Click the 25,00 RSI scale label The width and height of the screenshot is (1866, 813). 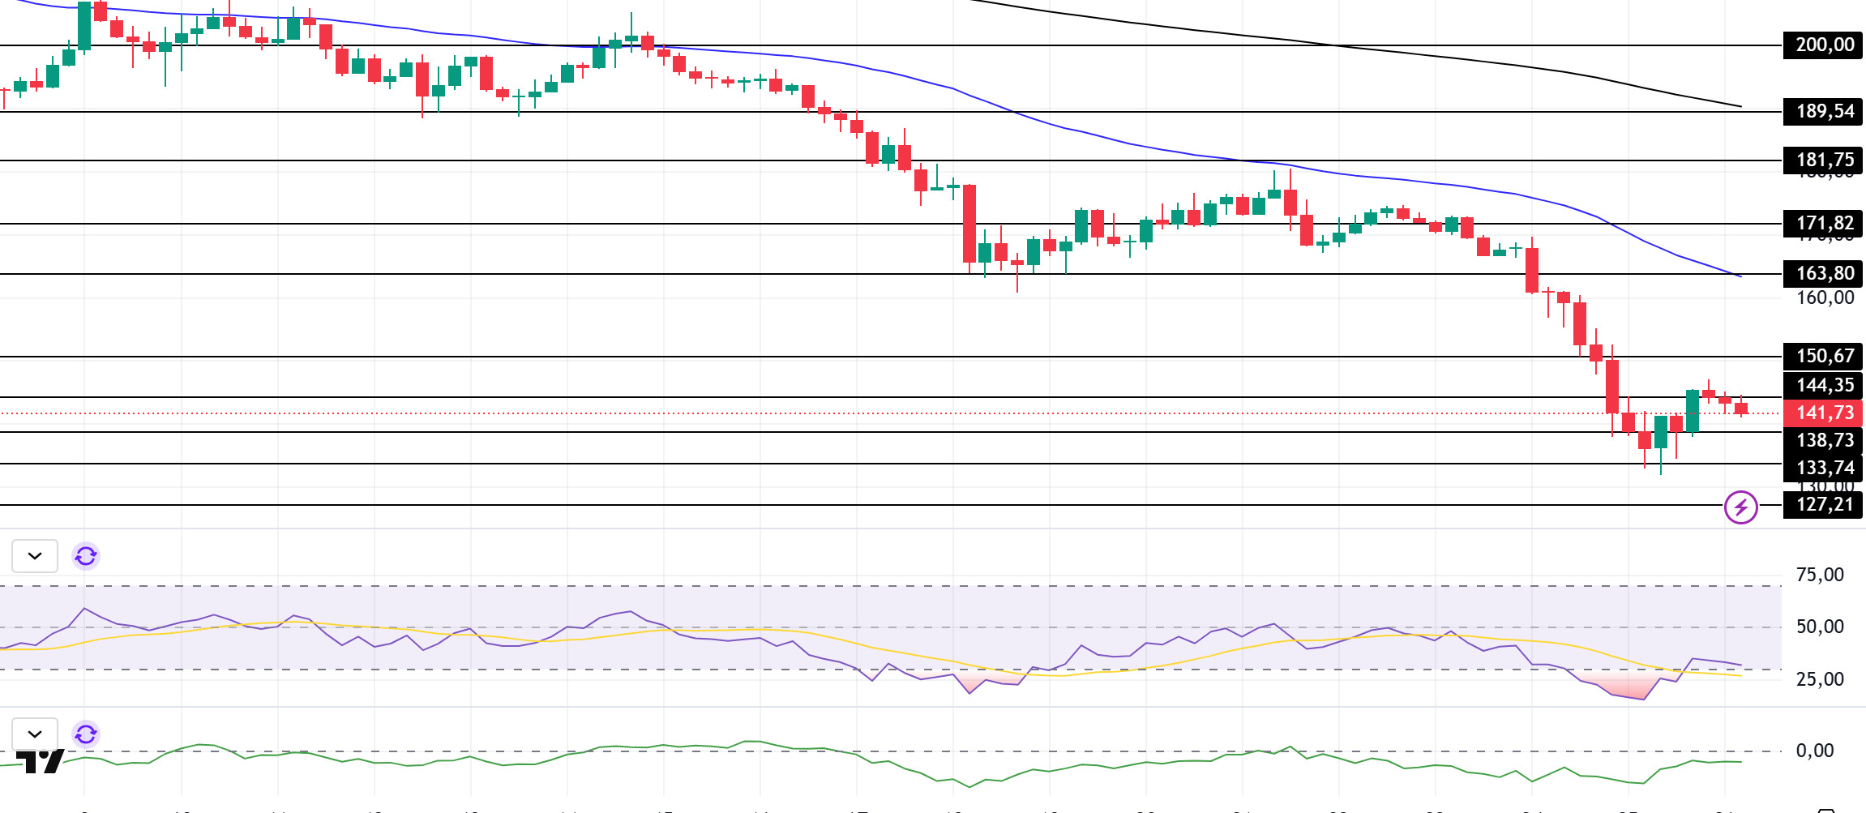click(x=1820, y=679)
